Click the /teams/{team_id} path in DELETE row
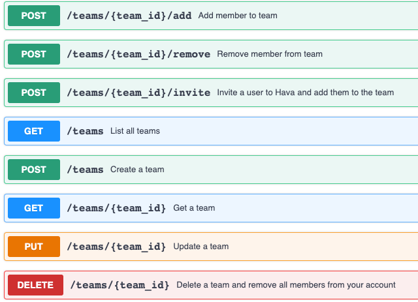Image resolution: width=418 pixels, height=302 pixels. pyautogui.click(x=120, y=285)
